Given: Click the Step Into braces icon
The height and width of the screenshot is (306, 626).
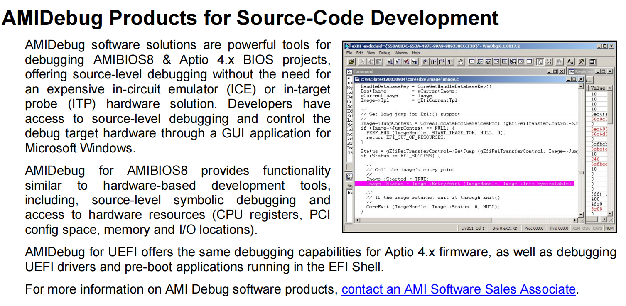Looking at the screenshot, I should pos(425,61).
